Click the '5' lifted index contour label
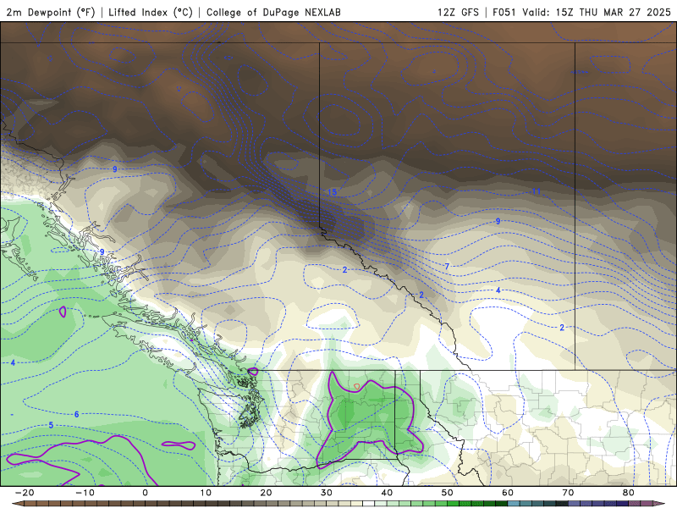Screen dimensions: 677x508 pos(51,425)
